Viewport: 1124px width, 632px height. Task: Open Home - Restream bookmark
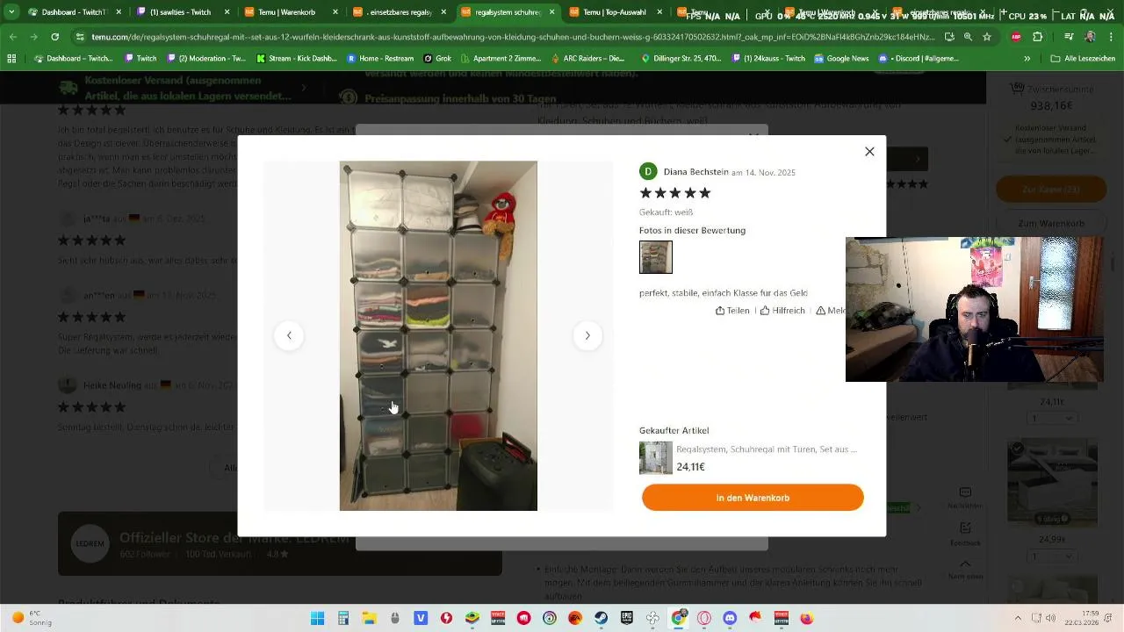[379, 58]
